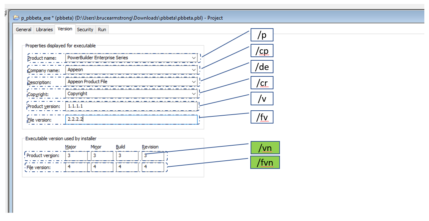Click installer File version Revision field
The height and width of the screenshot is (221, 429).
coord(153,167)
